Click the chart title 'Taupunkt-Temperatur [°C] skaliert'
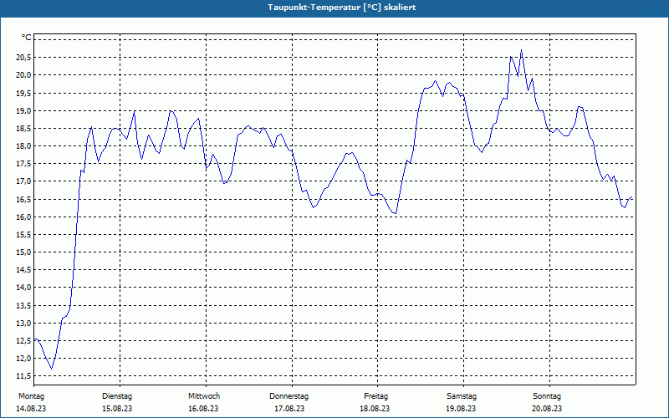The image size is (669, 418). click(342, 8)
